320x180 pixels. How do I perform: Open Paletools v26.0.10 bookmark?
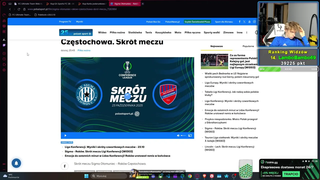[45, 15]
